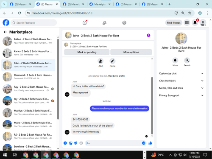Viewport: 212px width, 159px height.
Task: Open Jay's conversation in the list
Action: tap(28, 100)
